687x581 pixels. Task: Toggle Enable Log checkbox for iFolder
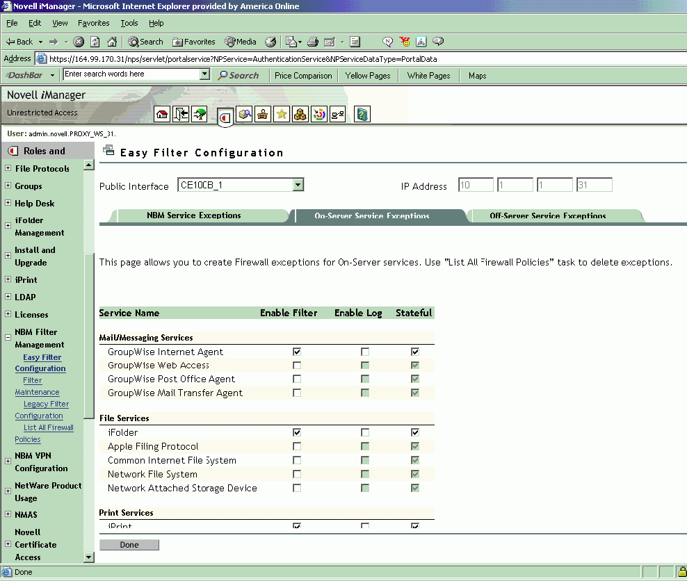pos(365,433)
